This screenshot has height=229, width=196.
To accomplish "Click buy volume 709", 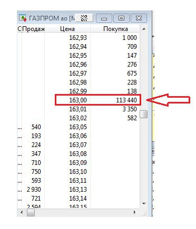I will click(132, 47).
